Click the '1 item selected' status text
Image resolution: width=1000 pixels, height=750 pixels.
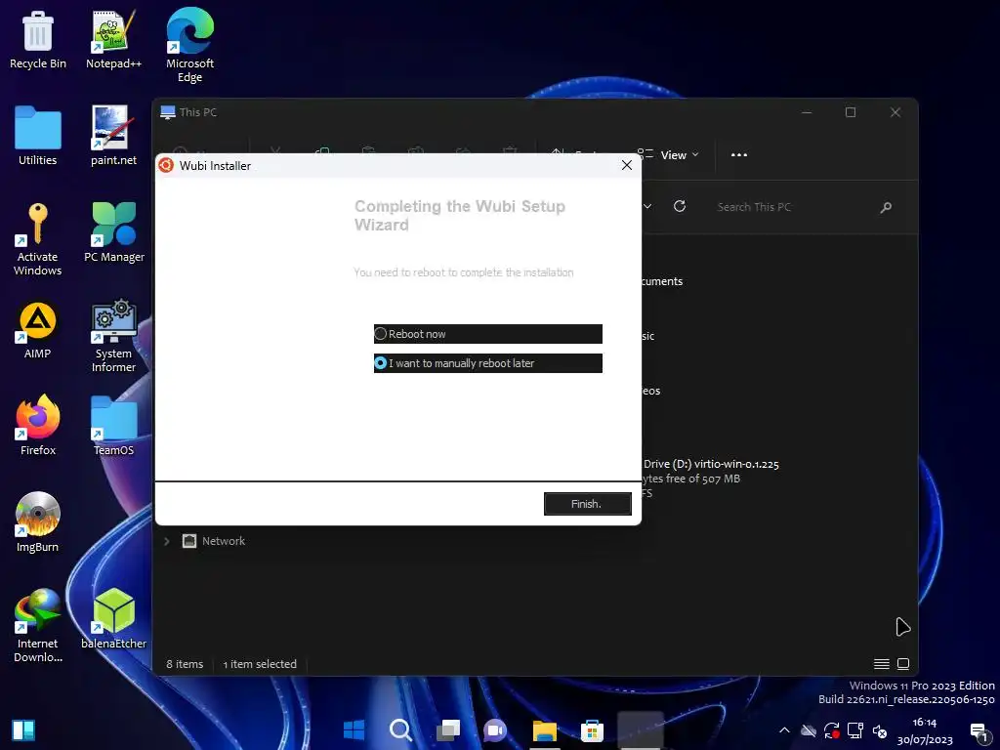pyautogui.click(x=260, y=664)
